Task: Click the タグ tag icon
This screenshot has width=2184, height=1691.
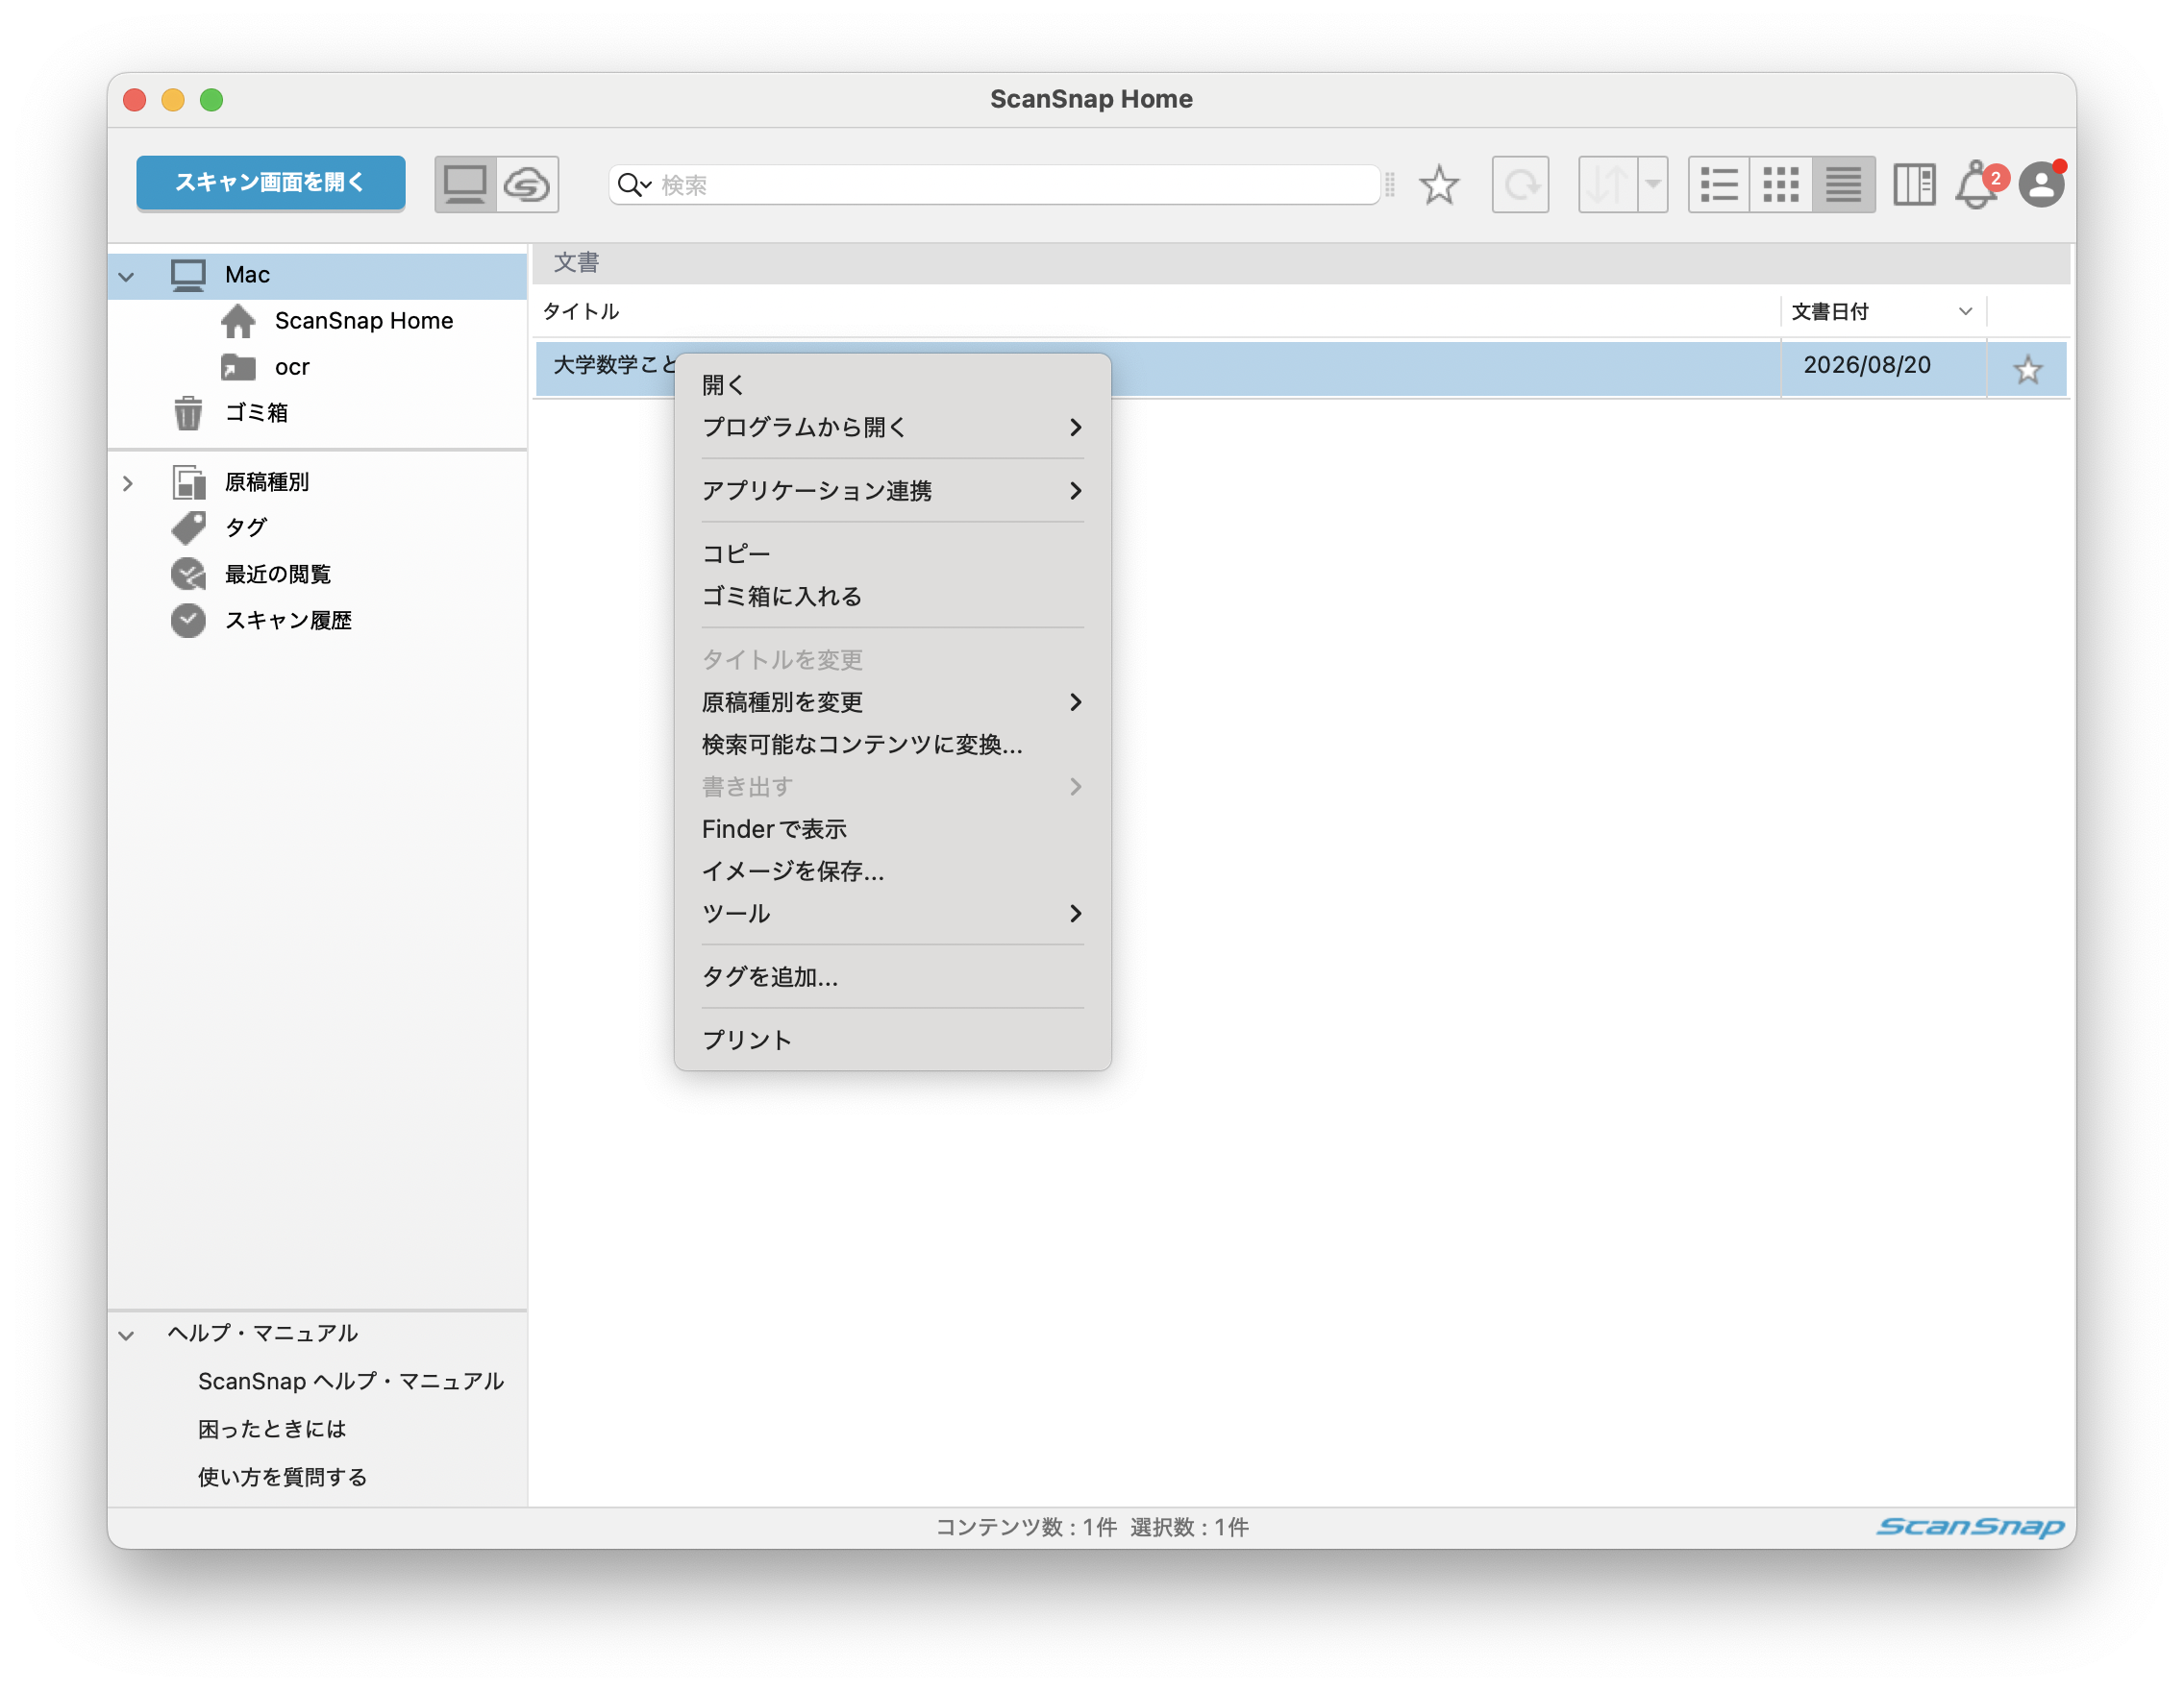Action: (188, 527)
